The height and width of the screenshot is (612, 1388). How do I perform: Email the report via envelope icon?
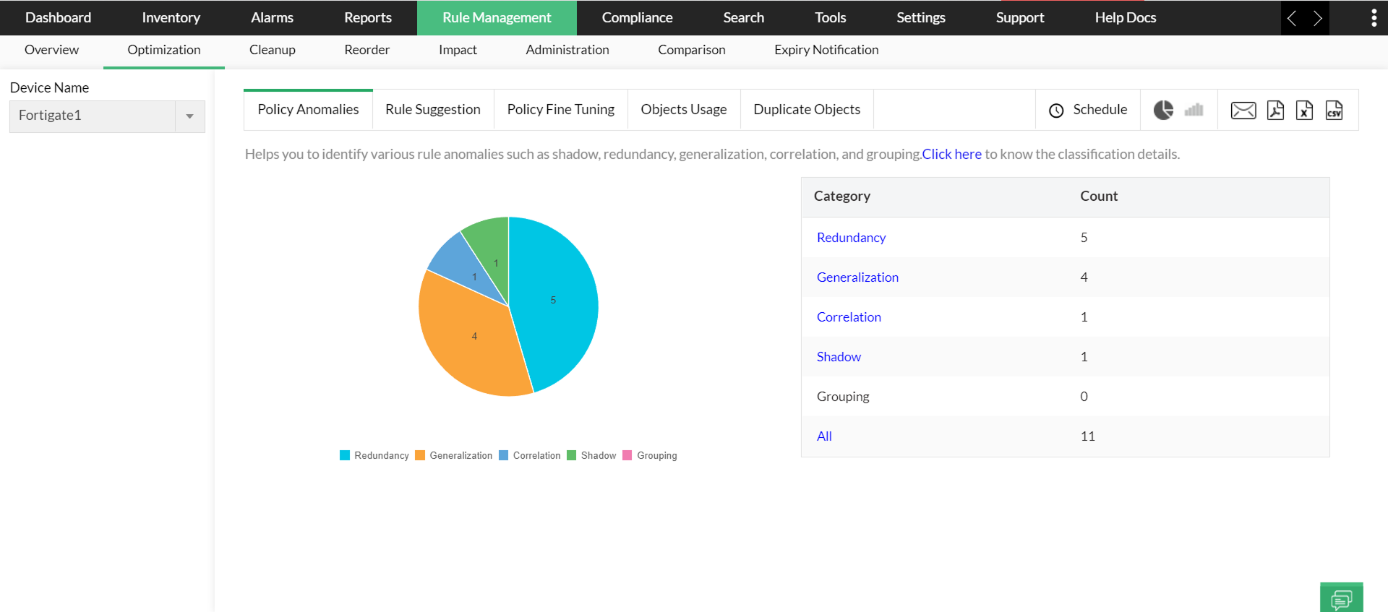click(1243, 111)
